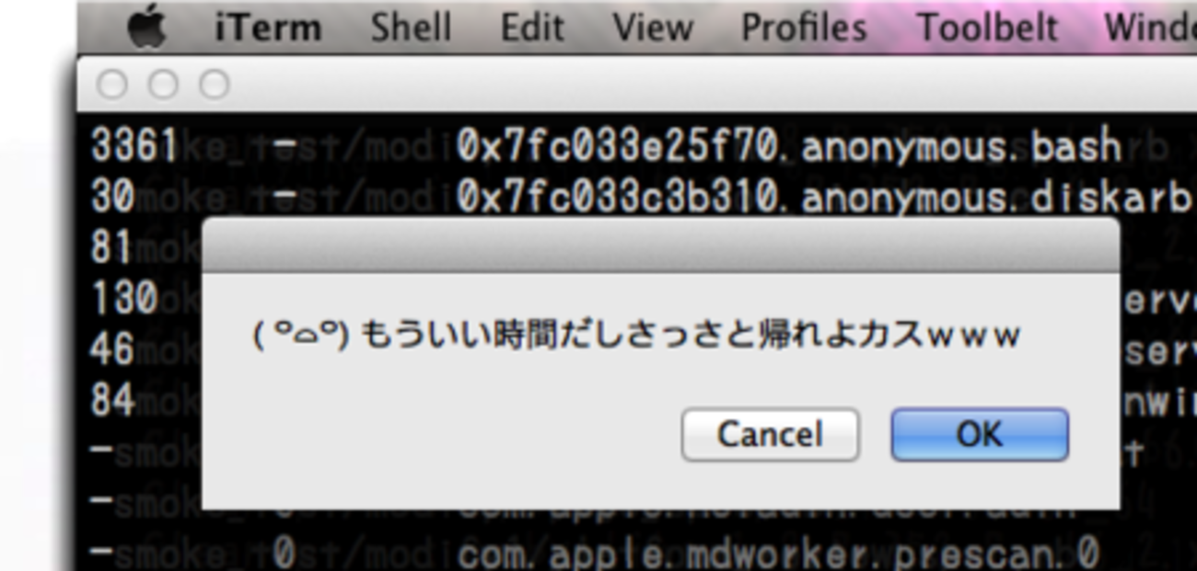
Task: Open the View menu
Action: point(653,28)
